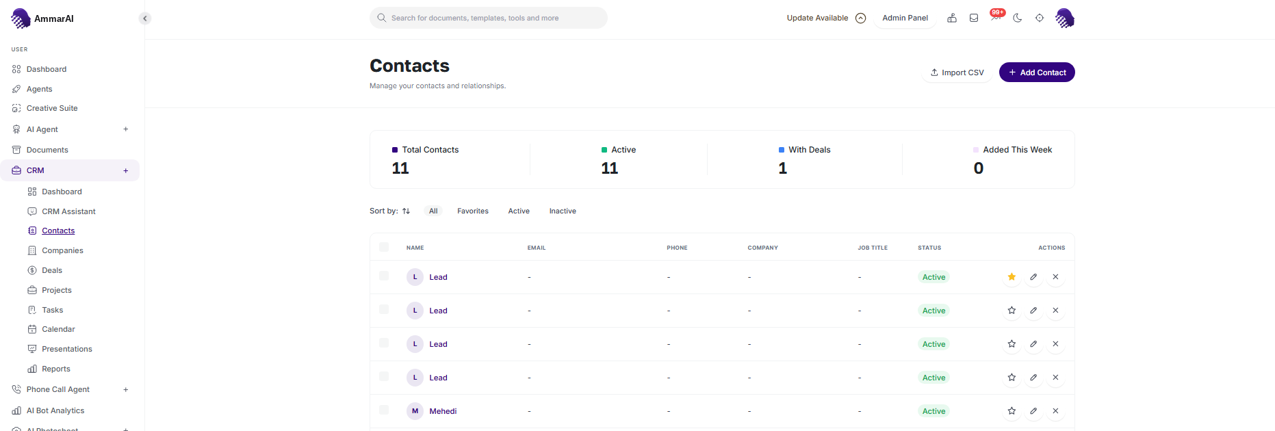Select the All filter tab
Screen dimensions: 1275x431
point(433,211)
